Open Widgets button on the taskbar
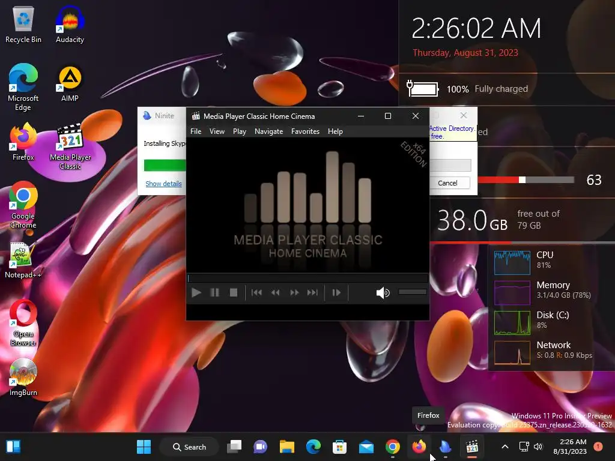Screen dimensions: 615x461 click(x=13, y=447)
